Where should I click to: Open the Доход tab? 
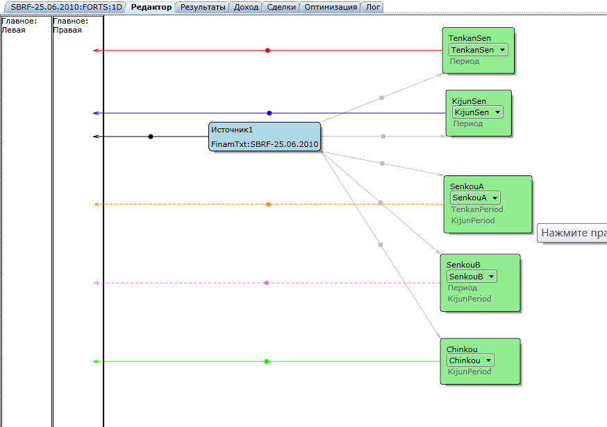tap(246, 7)
